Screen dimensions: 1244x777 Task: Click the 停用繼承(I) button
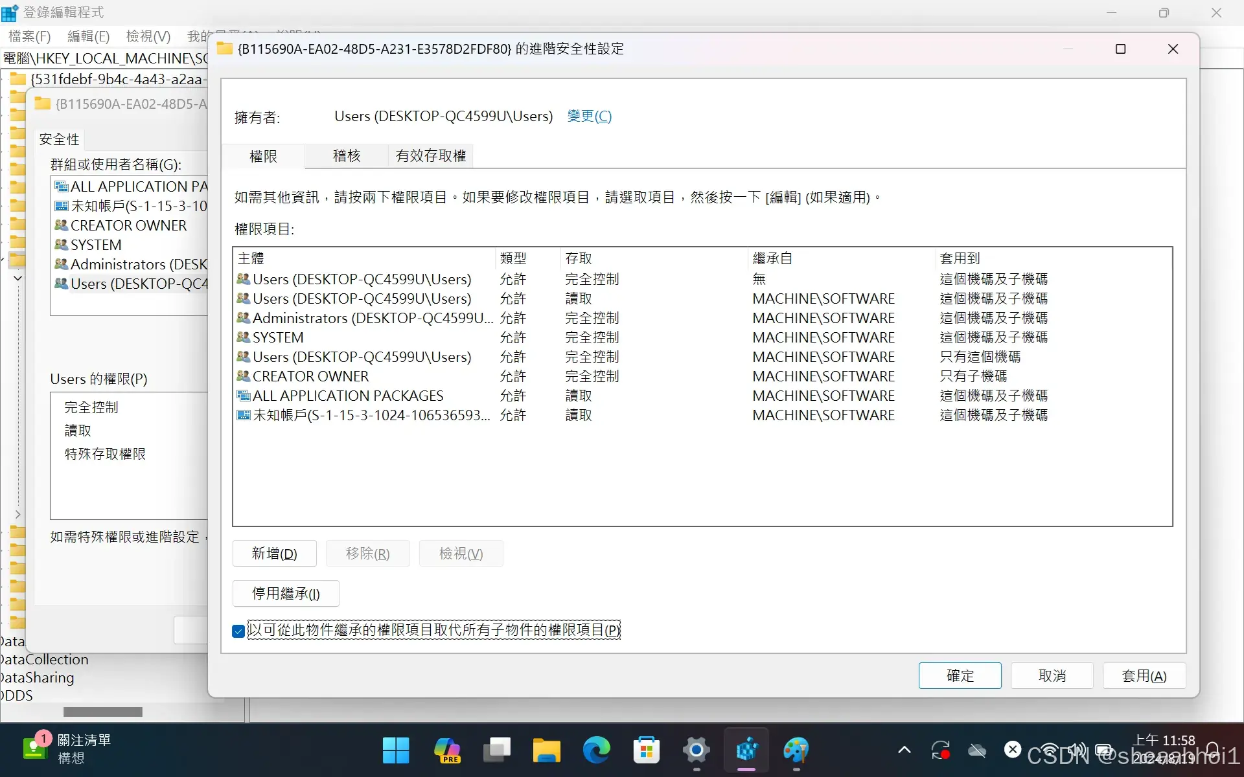[286, 594]
